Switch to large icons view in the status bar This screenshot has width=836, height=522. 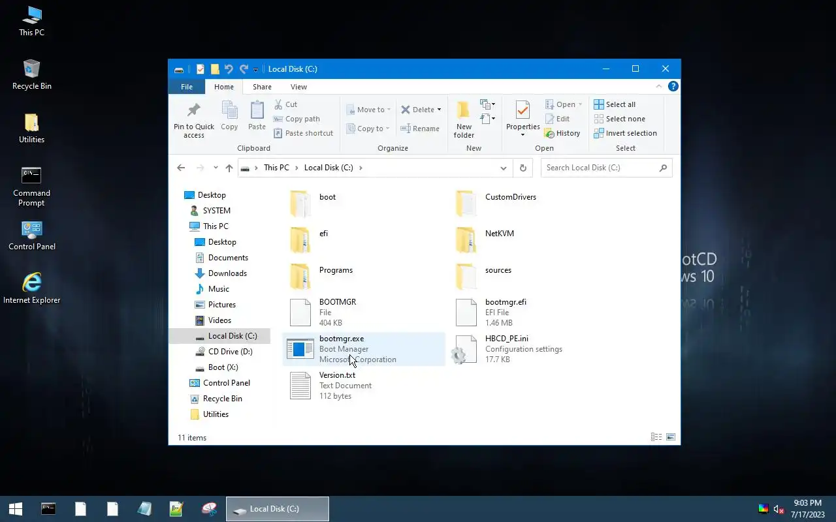[x=670, y=437]
